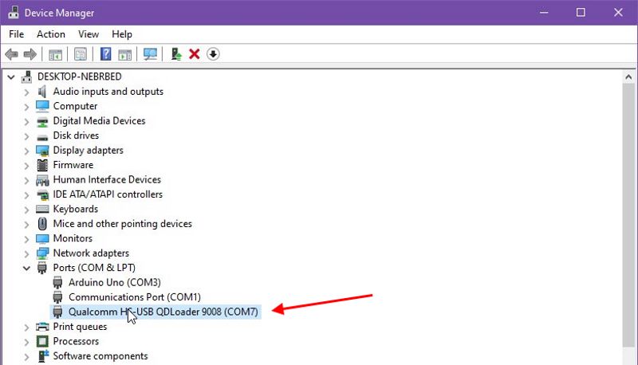Viewport: 638px width, 365px height.
Task: Click the blue Help question-mark icon
Action: (x=106, y=54)
